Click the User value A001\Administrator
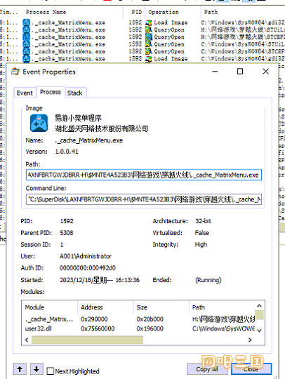Screen dimensions: 285x379 pos(86,256)
